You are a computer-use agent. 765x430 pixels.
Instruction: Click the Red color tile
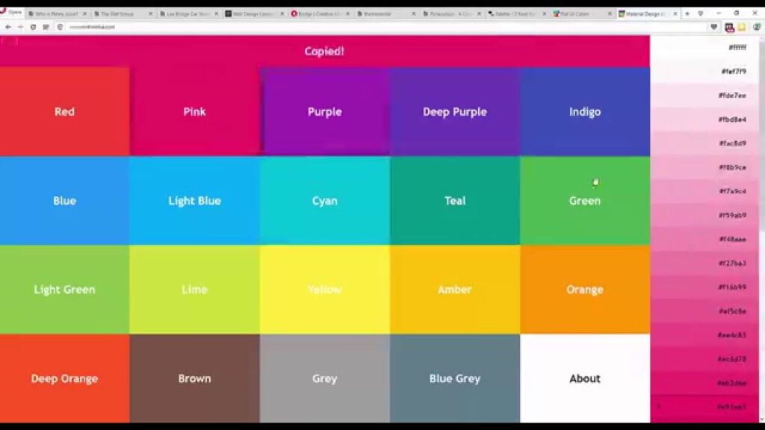(64, 111)
